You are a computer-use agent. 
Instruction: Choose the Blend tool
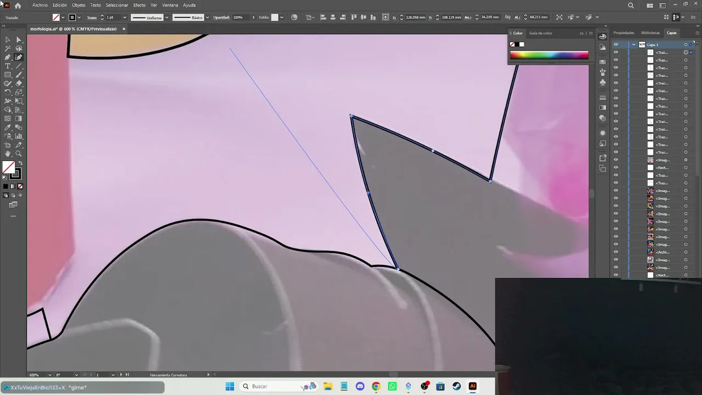(x=19, y=127)
